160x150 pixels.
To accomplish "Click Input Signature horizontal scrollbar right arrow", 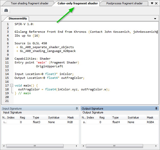I will tap(77, 146).
